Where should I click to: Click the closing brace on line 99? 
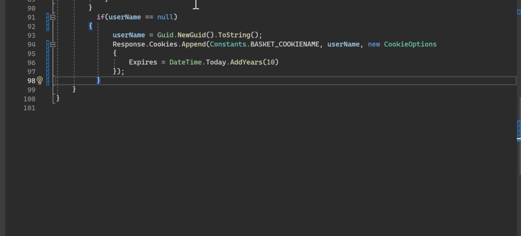(x=74, y=90)
